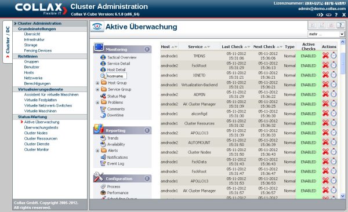Open Notifications speaker icon

[x=103, y=157]
